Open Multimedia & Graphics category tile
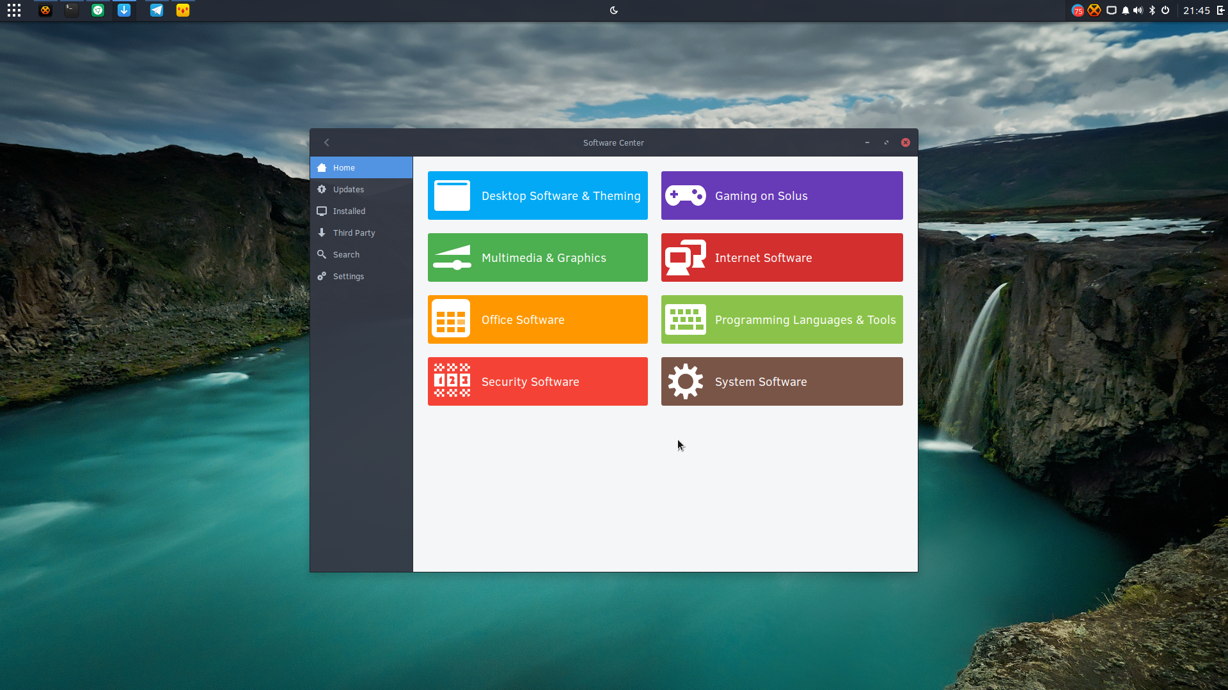The height and width of the screenshot is (690, 1228). (x=537, y=257)
